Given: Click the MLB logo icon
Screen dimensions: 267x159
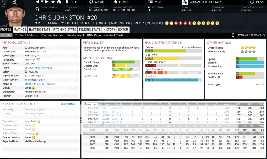Looking at the screenshot, I should (150, 2).
